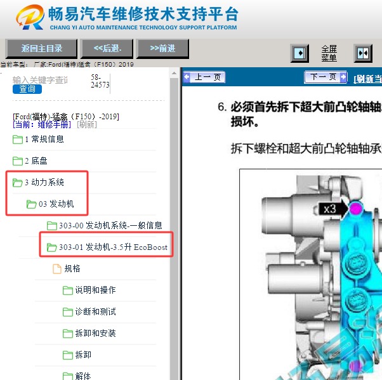Screen dimensions: 382x380
Task: Expand the 2 底盘 tree item
Action: (x=36, y=161)
